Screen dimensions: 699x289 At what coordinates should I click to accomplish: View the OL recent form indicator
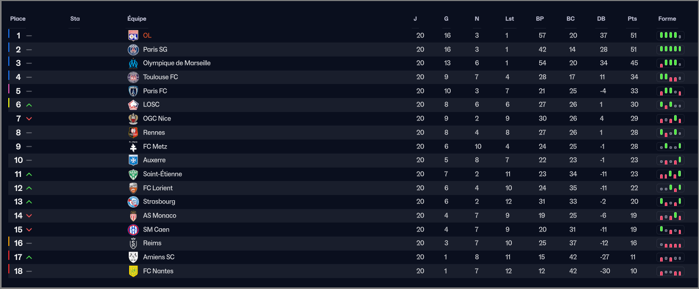(670, 35)
